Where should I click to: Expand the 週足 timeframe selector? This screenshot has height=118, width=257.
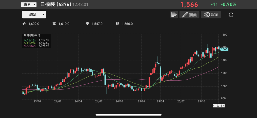34,14
